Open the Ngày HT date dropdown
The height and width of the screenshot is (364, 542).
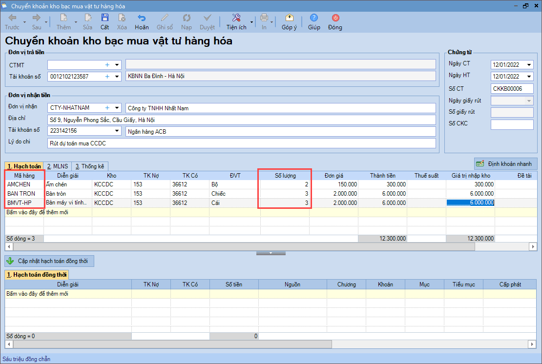point(529,76)
